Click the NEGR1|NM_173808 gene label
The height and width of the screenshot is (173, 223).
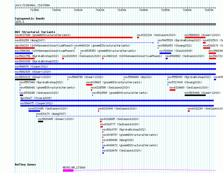(x=74, y=167)
